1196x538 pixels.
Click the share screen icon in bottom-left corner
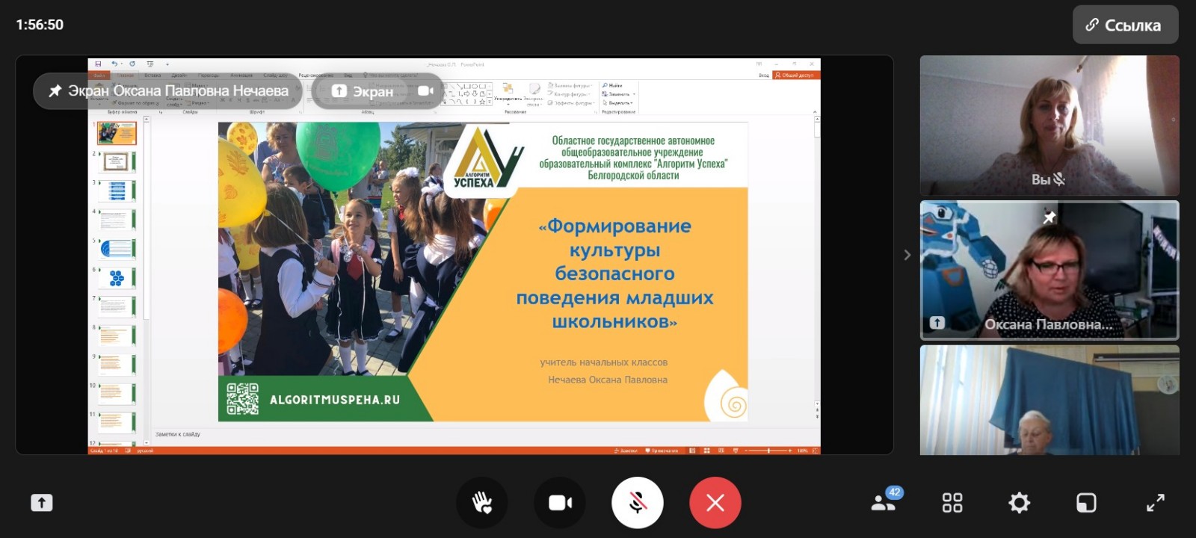[42, 503]
